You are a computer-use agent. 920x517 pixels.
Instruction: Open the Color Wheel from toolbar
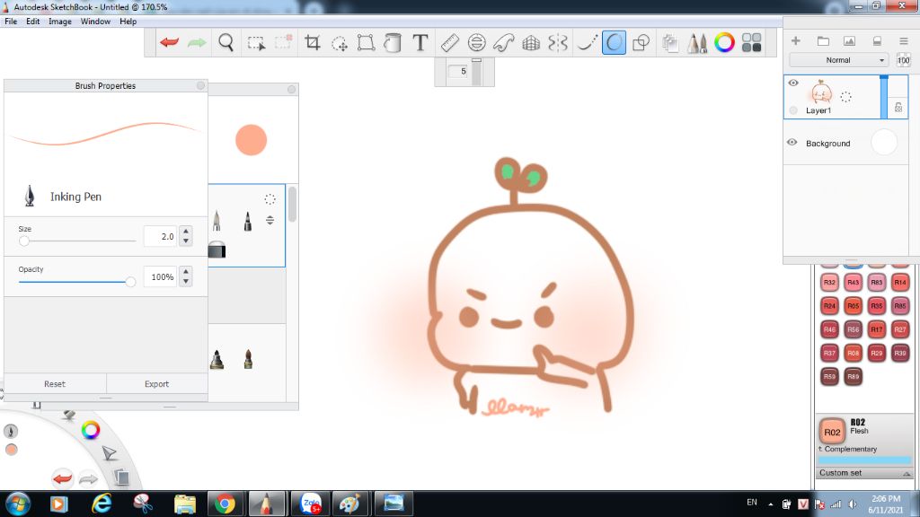(x=724, y=42)
